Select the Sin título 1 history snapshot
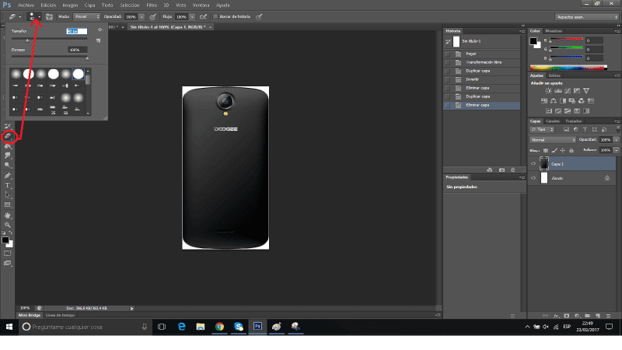622x350 pixels. point(481,41)
